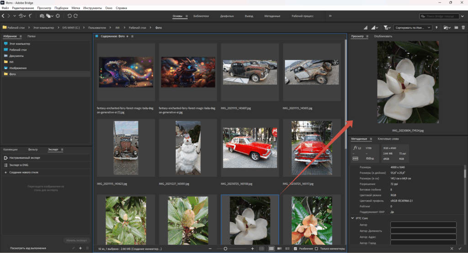Open the Метка menu

[x=75, y=8]
